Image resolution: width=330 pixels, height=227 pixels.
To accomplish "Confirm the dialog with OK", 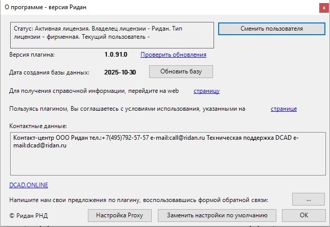I will tap(303, 215).
